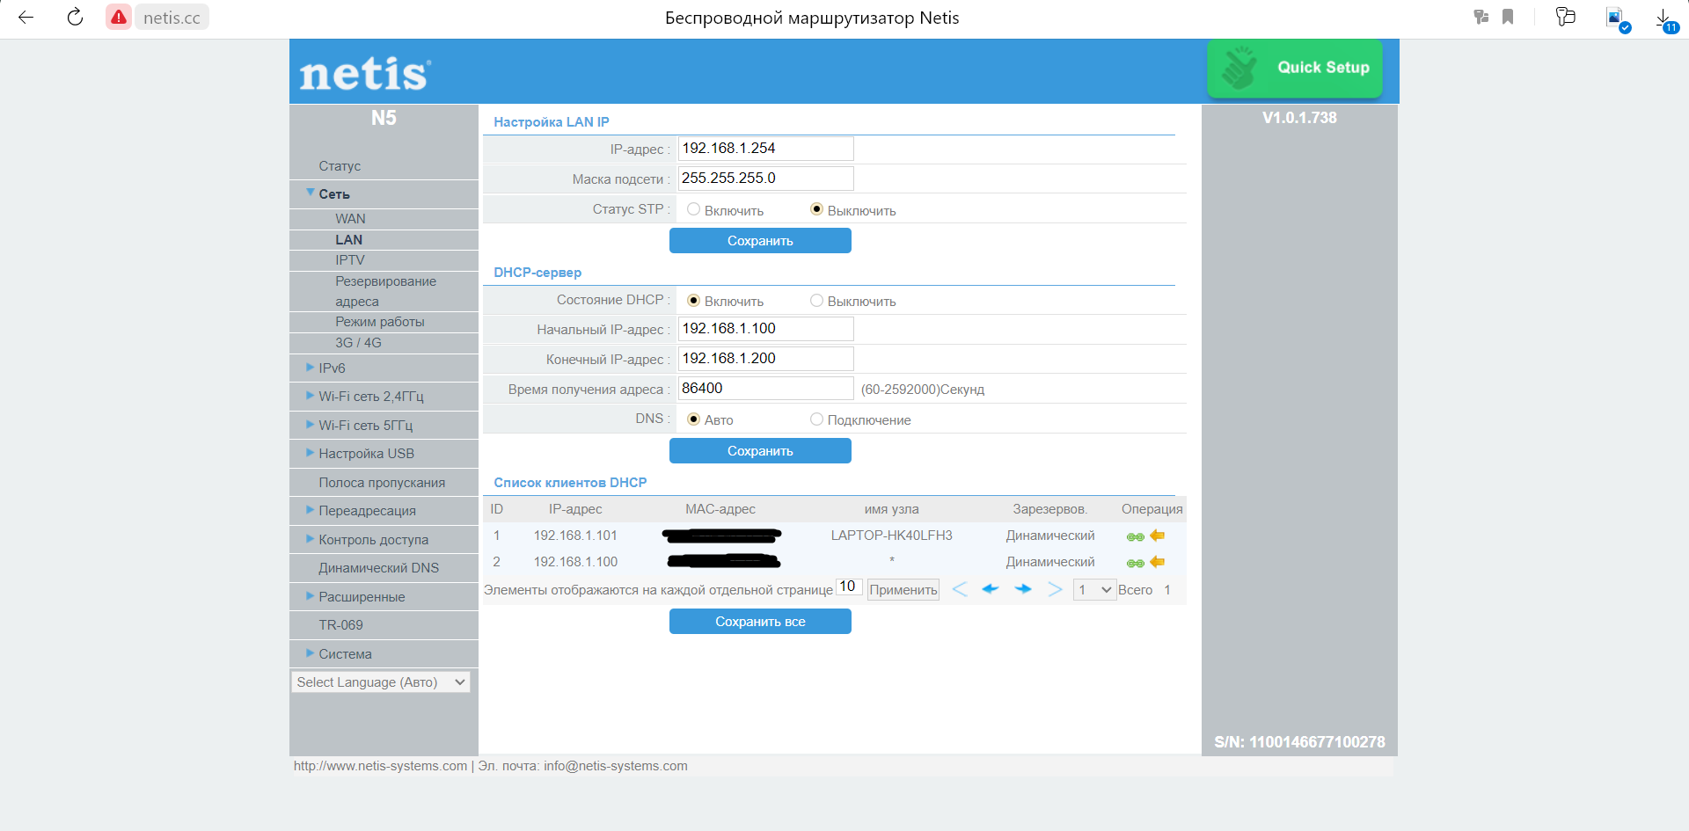Go to previous page with solid left arrow
This screenshot has width=1689, height=831.
coord(991,589)
